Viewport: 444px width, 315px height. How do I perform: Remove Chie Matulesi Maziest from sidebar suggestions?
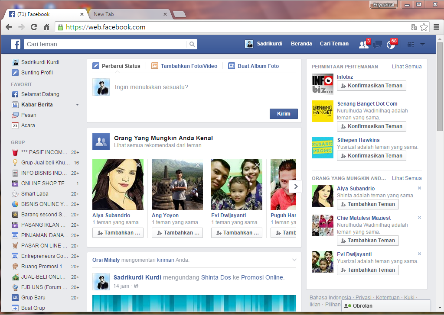[419, 218]
